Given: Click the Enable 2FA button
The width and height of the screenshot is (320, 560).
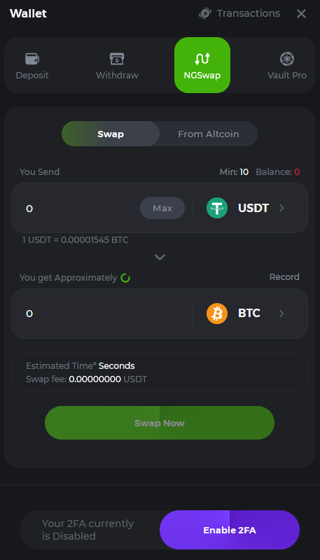Looking at the screenshot, I should click(230, 530).
